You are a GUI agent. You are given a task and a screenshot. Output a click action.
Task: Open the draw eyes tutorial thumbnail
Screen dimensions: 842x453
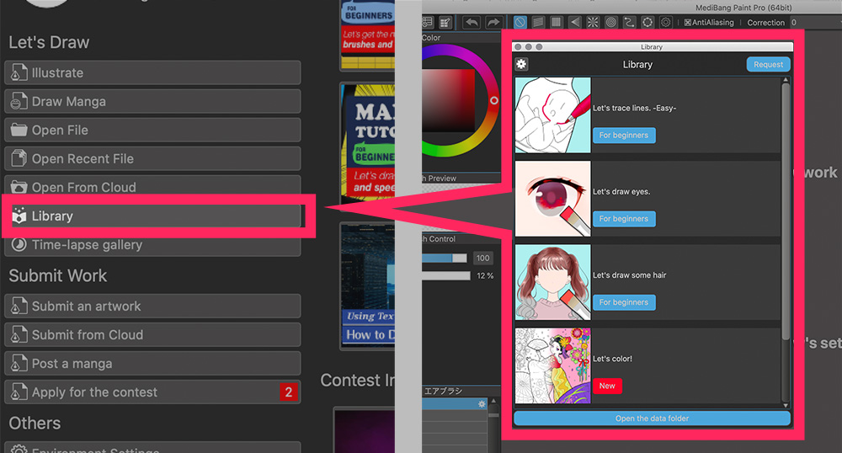pyautogui.click(x=552, y=199)
